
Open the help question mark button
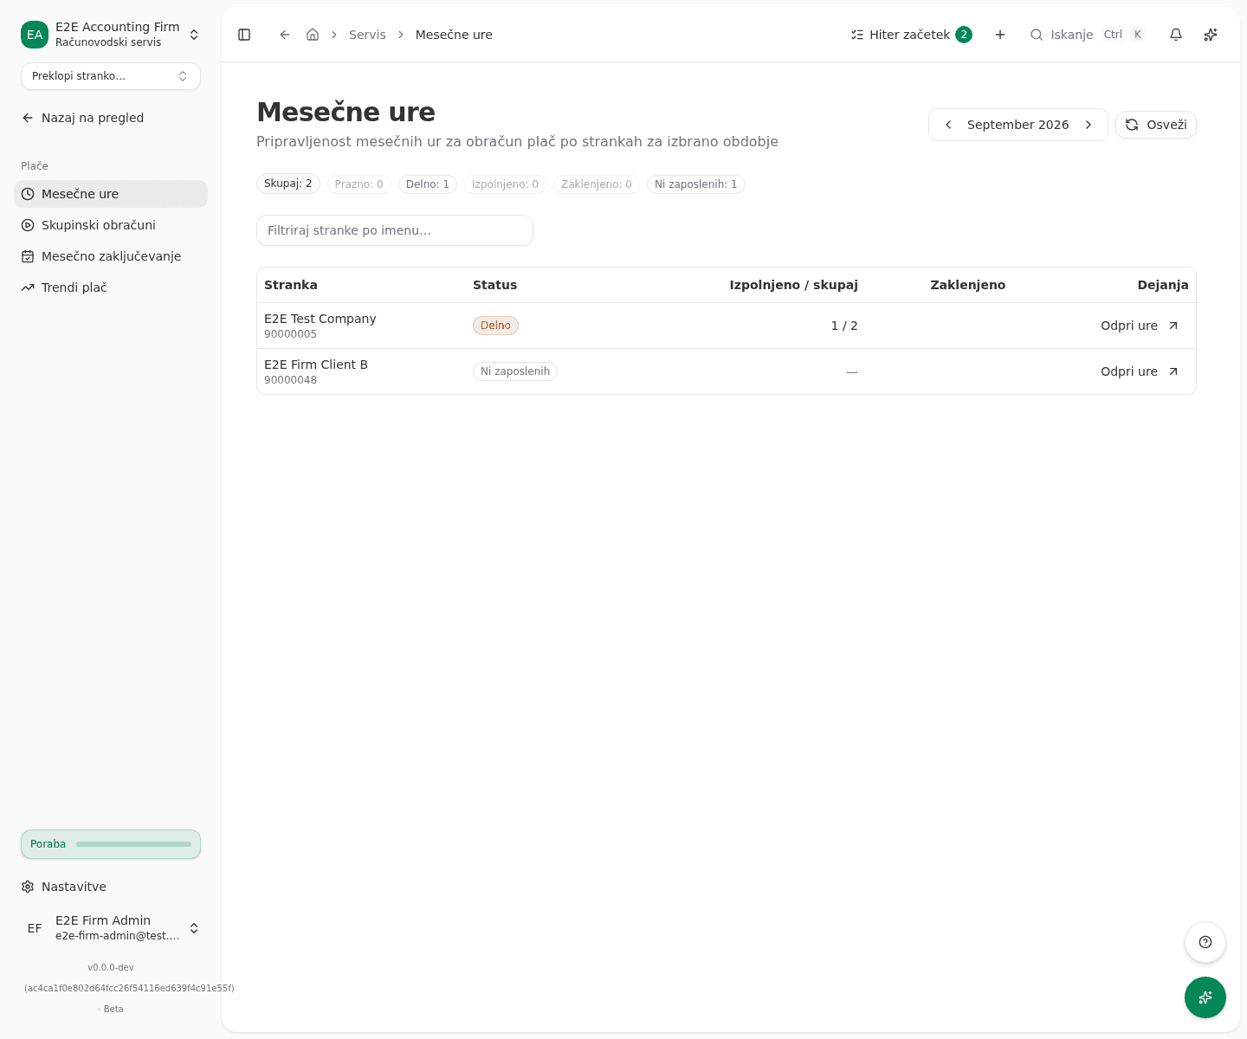point(1205,942)
